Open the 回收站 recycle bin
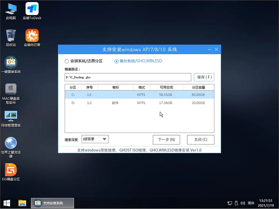Viewport: 279px width, 209px height. pos(11,35)
